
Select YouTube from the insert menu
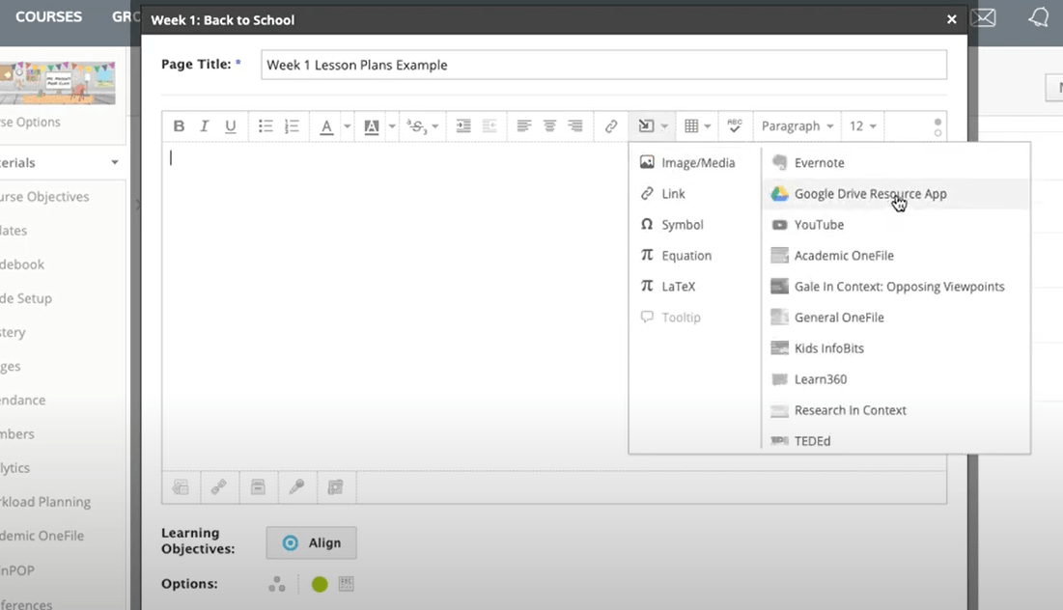819,225
